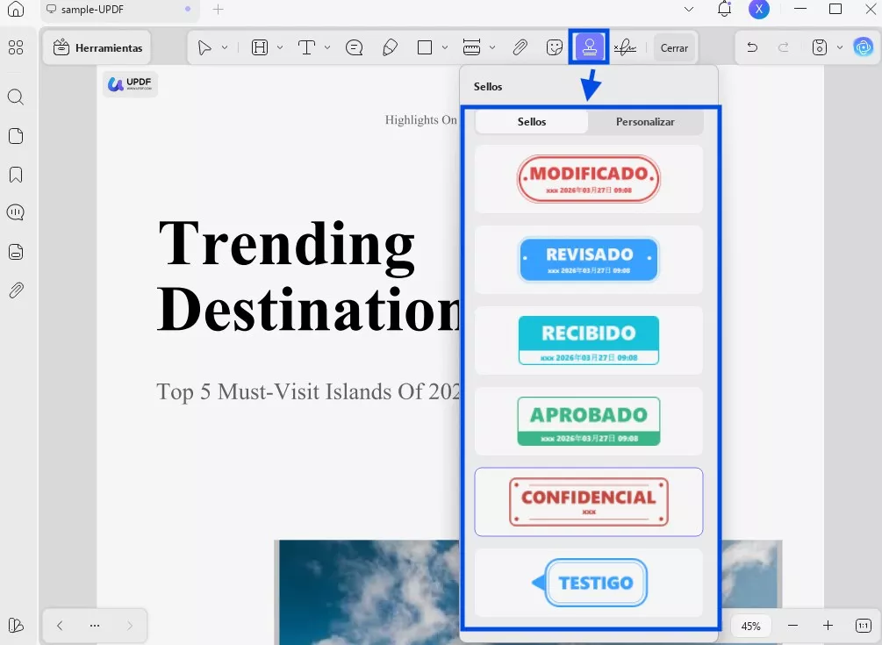
Task: Open the home screen icon
Action: click(x=16, y=9)
